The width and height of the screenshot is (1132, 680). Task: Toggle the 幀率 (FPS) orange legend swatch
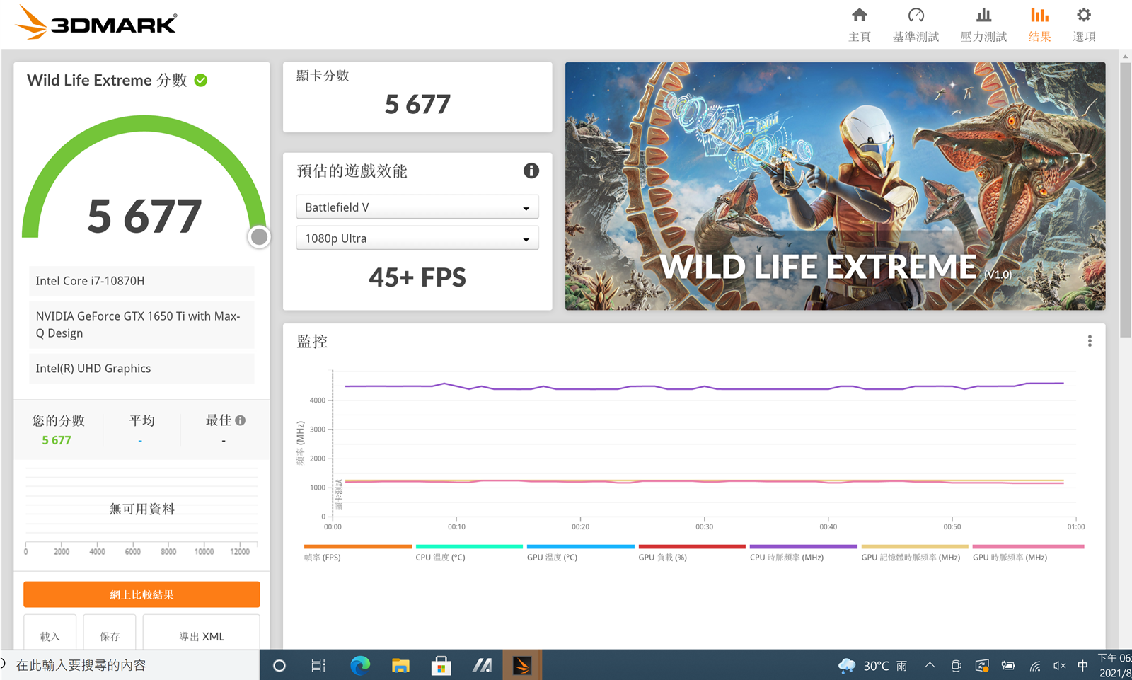click(x=357, y=547)
